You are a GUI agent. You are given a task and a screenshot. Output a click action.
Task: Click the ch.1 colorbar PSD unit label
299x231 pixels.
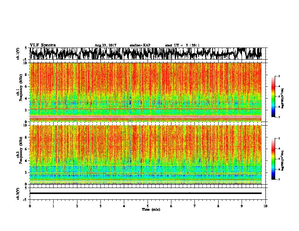click(x=283, y=98)
